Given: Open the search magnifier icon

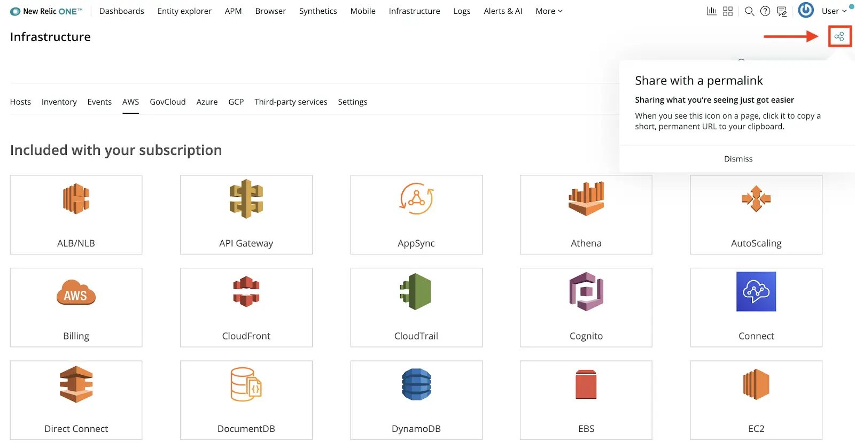Looking at the screenshot, I should pyautogui.click(x=749, y=11).
